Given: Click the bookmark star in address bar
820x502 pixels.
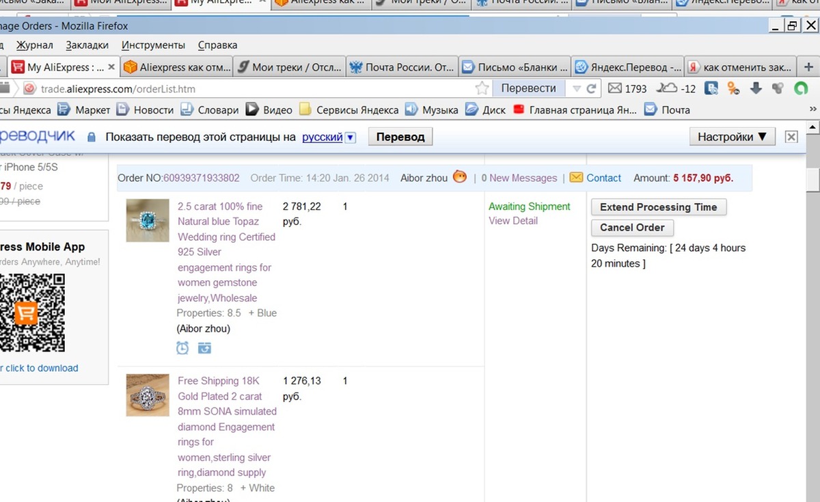Looking at the screenshot, I should [482, 88].
